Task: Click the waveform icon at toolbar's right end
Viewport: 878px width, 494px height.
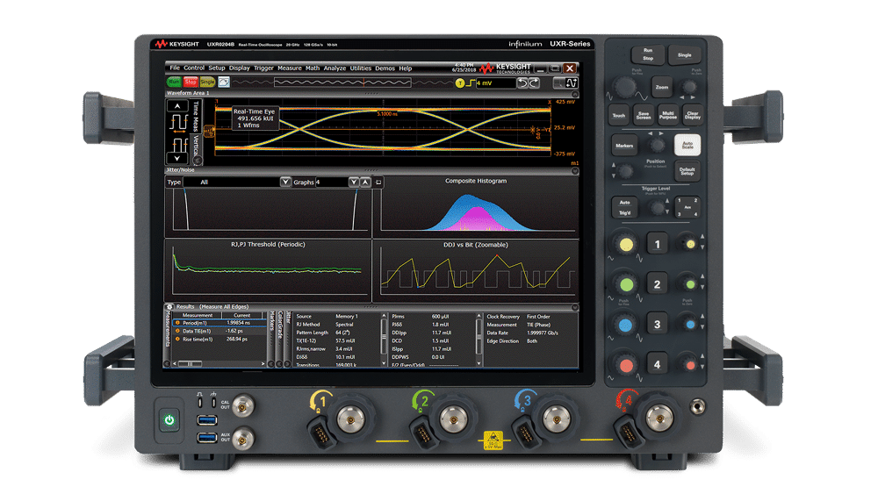Action: point(572,82)
